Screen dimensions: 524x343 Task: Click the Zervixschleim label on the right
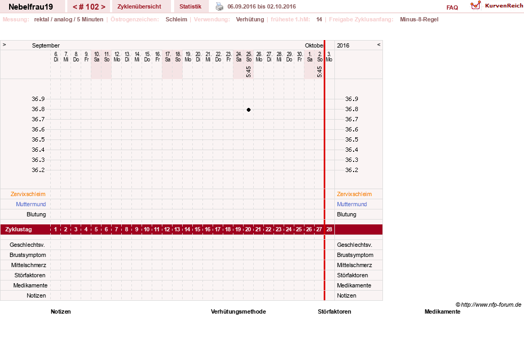pyautogui.click(x=354, y=194)
